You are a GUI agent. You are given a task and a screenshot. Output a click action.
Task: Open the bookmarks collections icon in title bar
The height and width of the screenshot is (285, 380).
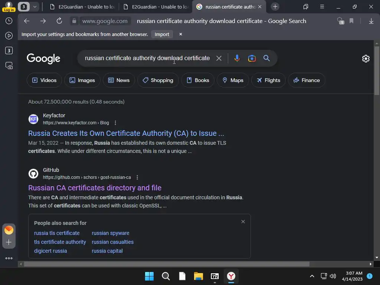click(306, 7)
